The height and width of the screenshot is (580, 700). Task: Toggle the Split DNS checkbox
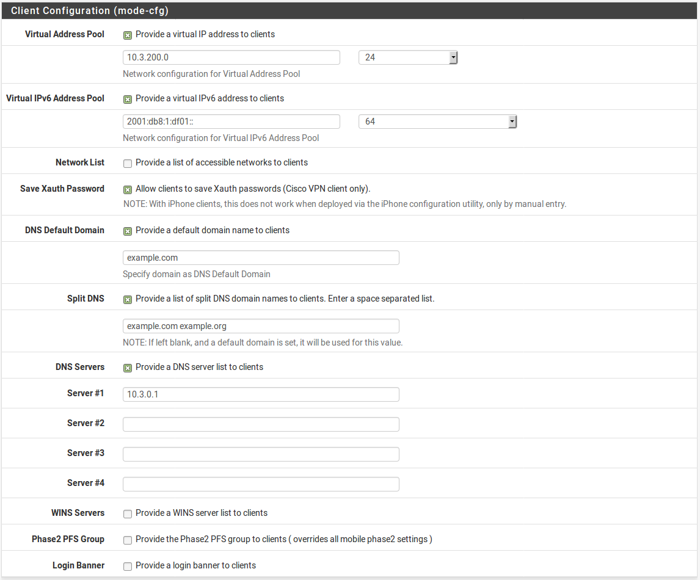128,299
